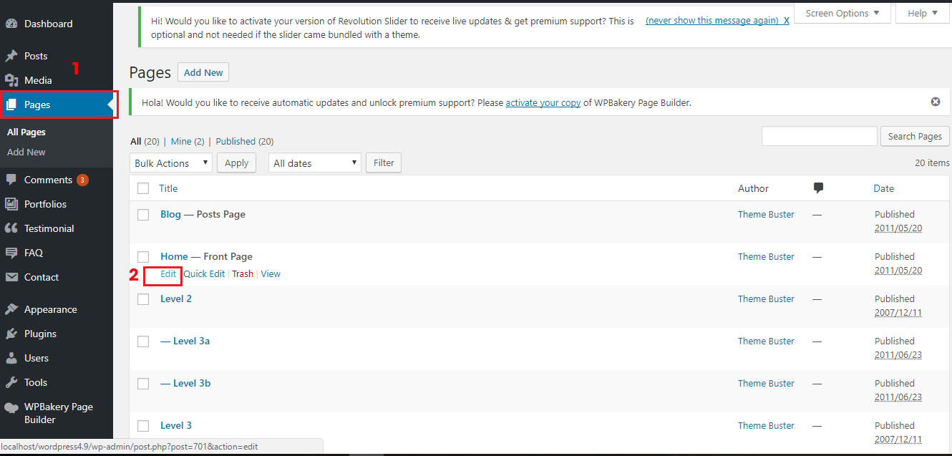Expand the All dates filter dropdown
The width and height of the screenshot is (952, 456).
[x=314, y=162]
